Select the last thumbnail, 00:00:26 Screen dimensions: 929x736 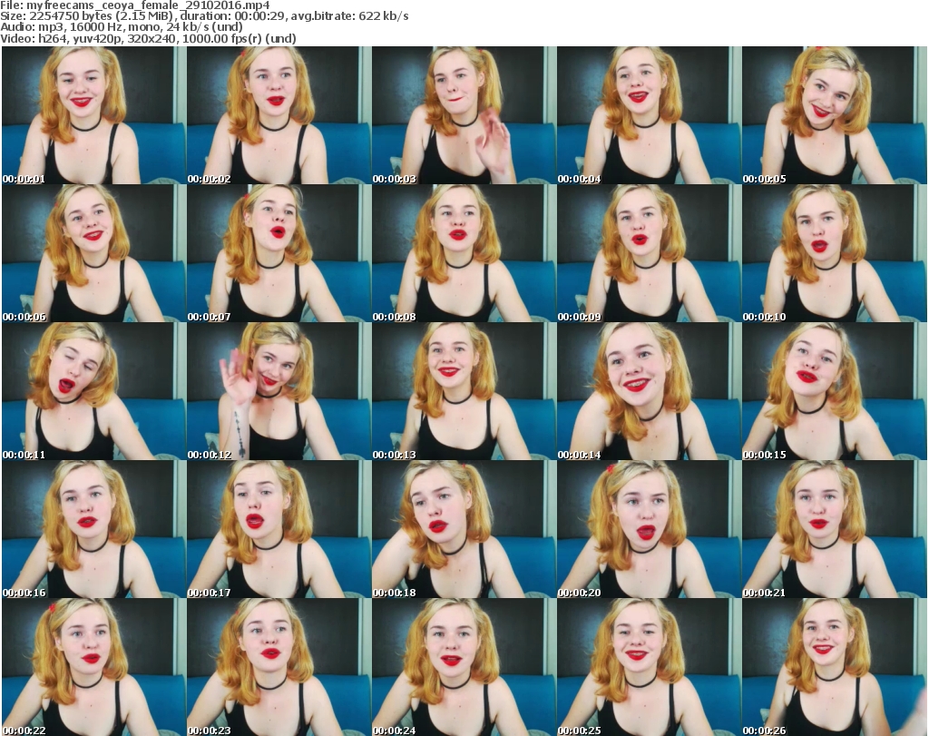[x=834, y=667]
